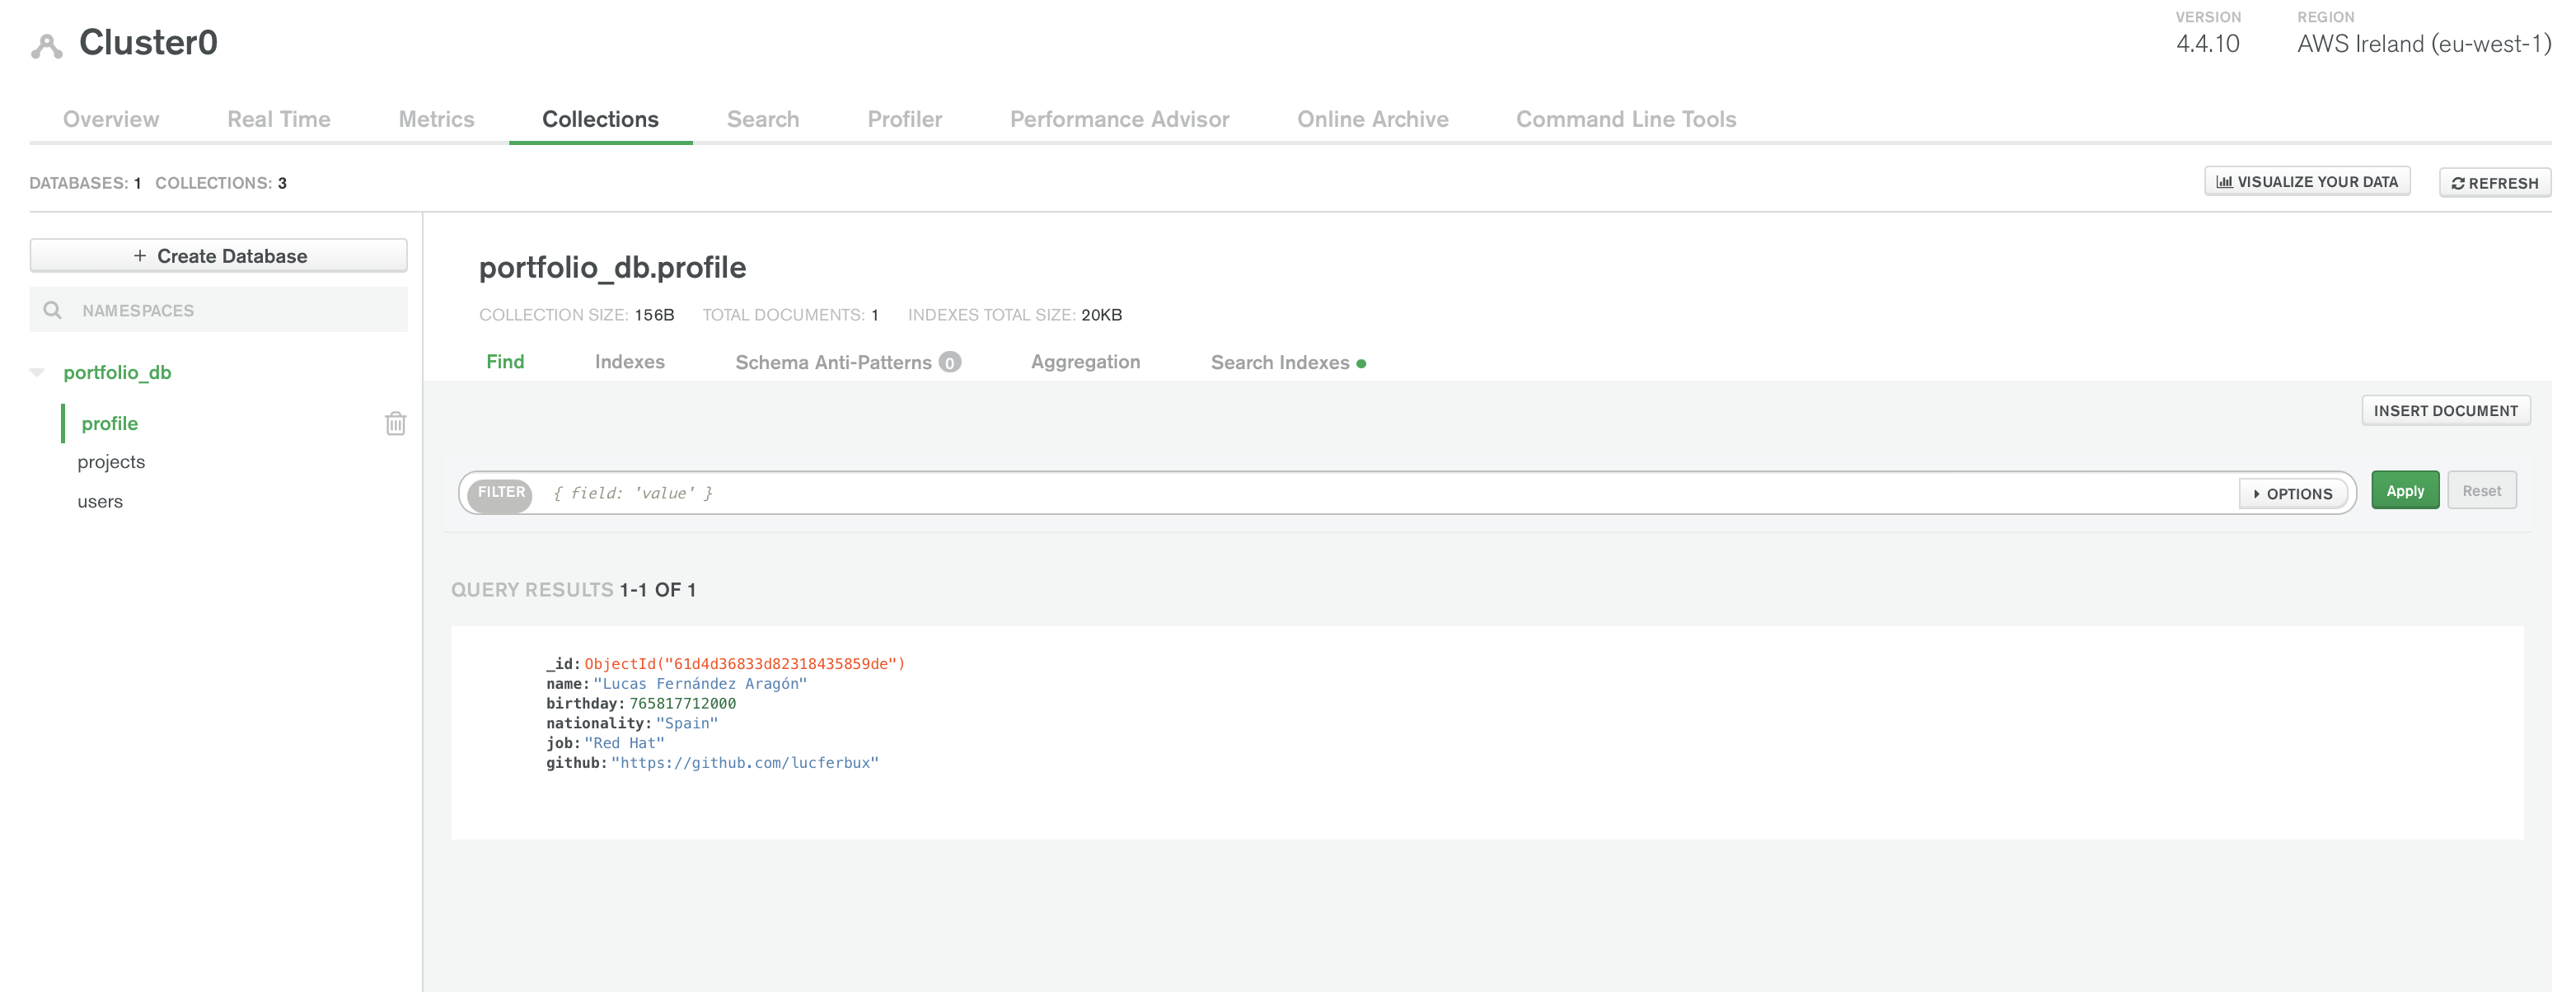Expand the query OPTIONS panel
This screenshot has width=2576, height=992.
coord(2293,494)
